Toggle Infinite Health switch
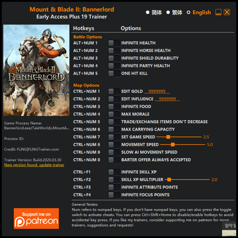This screenshot has height=238, width=238. click(x=114, y=43)
